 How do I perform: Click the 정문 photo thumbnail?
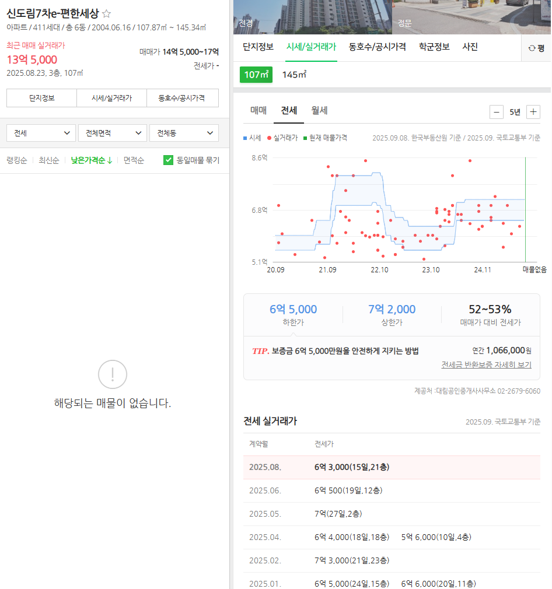[x=471, y=17]
